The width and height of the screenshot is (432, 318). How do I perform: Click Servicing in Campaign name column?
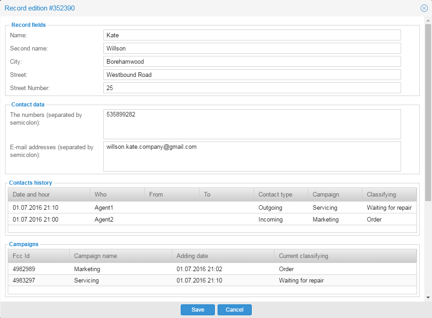pos(86,280)
